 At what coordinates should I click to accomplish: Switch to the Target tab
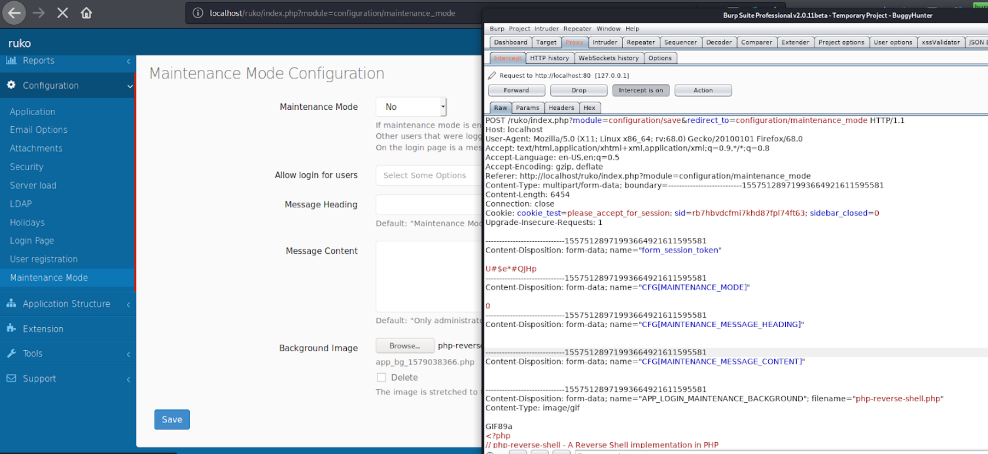point(546,42)
